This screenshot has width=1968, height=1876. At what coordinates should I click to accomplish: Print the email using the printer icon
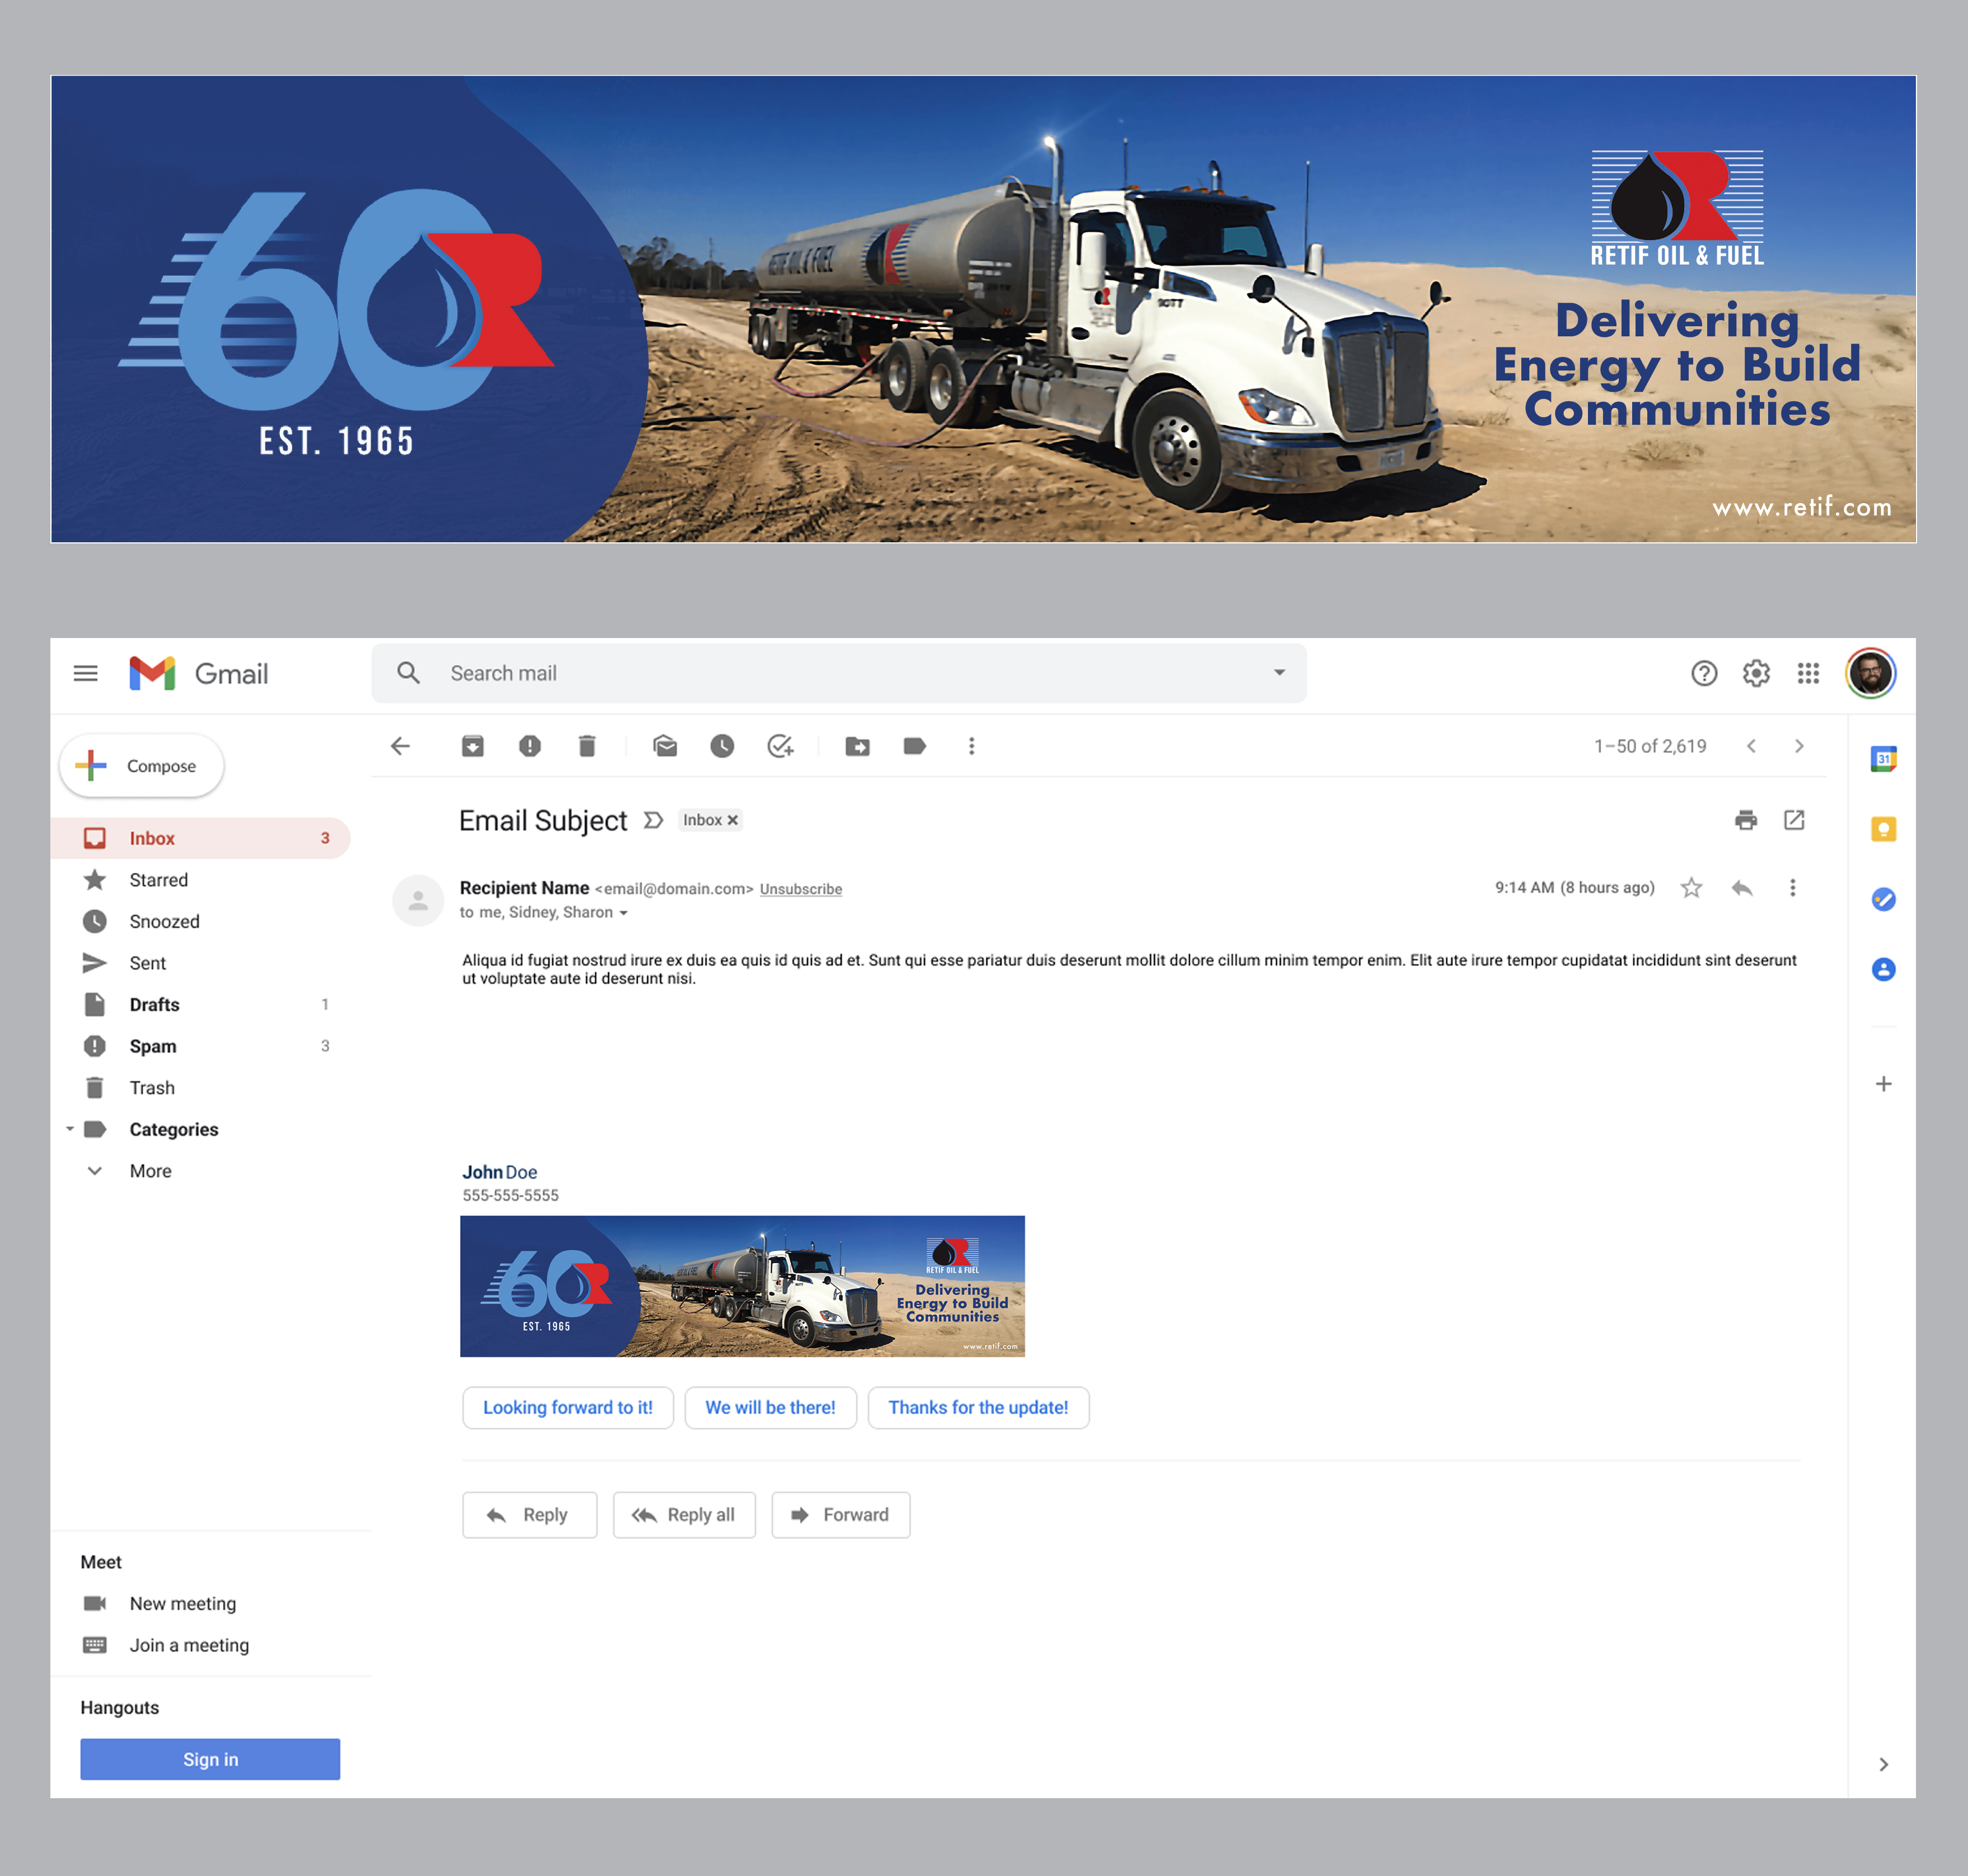click(1746, 820)
